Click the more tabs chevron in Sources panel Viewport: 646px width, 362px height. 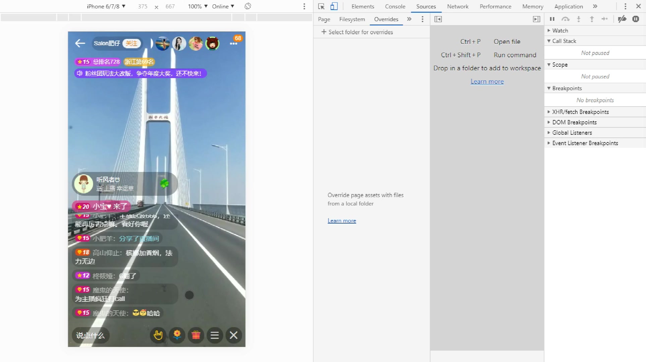409,19
